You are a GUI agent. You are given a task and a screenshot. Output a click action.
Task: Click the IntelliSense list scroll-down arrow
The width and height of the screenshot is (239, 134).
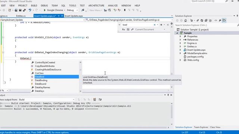[81, 91]
